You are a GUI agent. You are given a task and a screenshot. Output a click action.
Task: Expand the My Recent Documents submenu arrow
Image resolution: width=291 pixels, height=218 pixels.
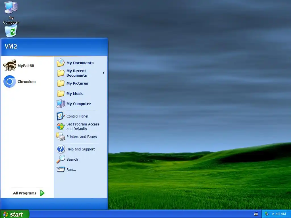103,73
